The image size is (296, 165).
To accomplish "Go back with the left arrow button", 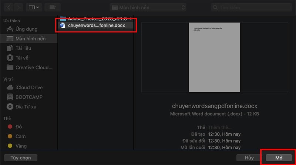I will pos(9,7).
